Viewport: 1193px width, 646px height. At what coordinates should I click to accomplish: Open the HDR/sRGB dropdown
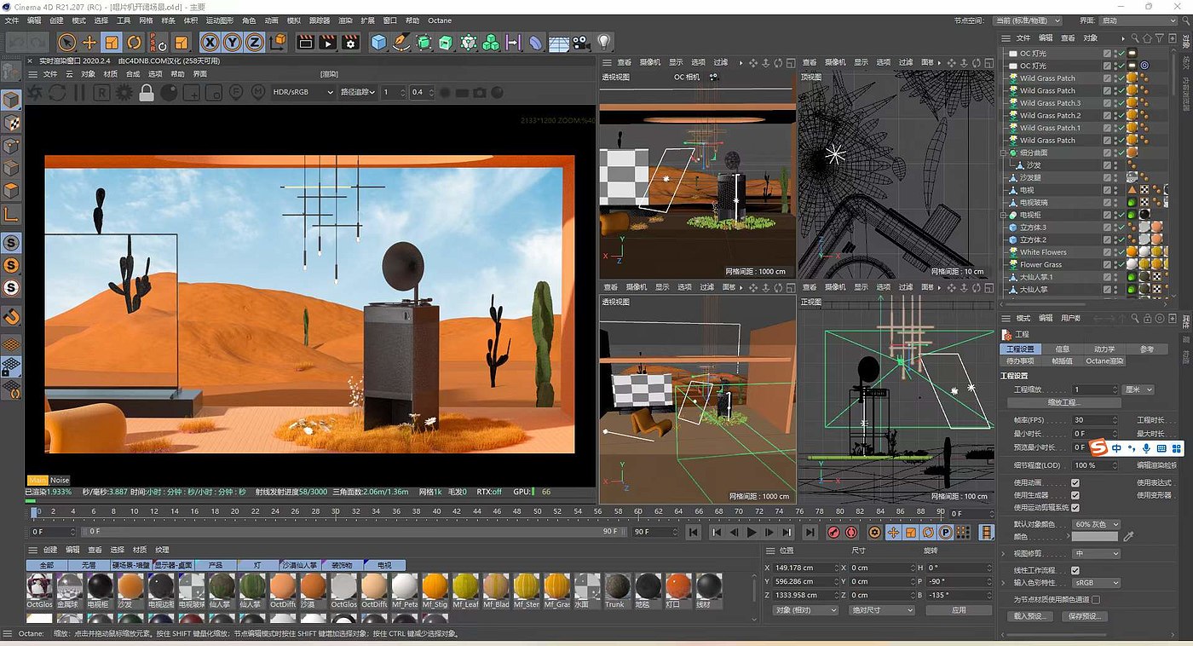click(x=303, y=92)
